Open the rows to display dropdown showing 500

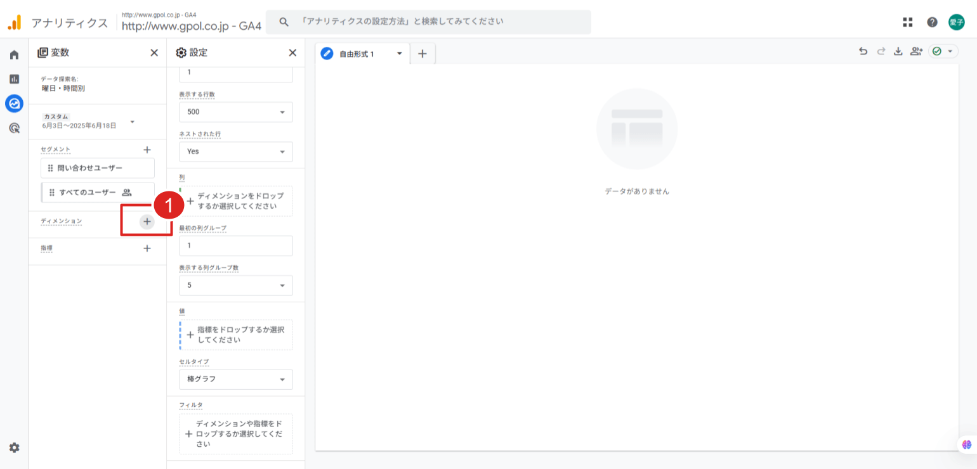[x=236, y=112]
